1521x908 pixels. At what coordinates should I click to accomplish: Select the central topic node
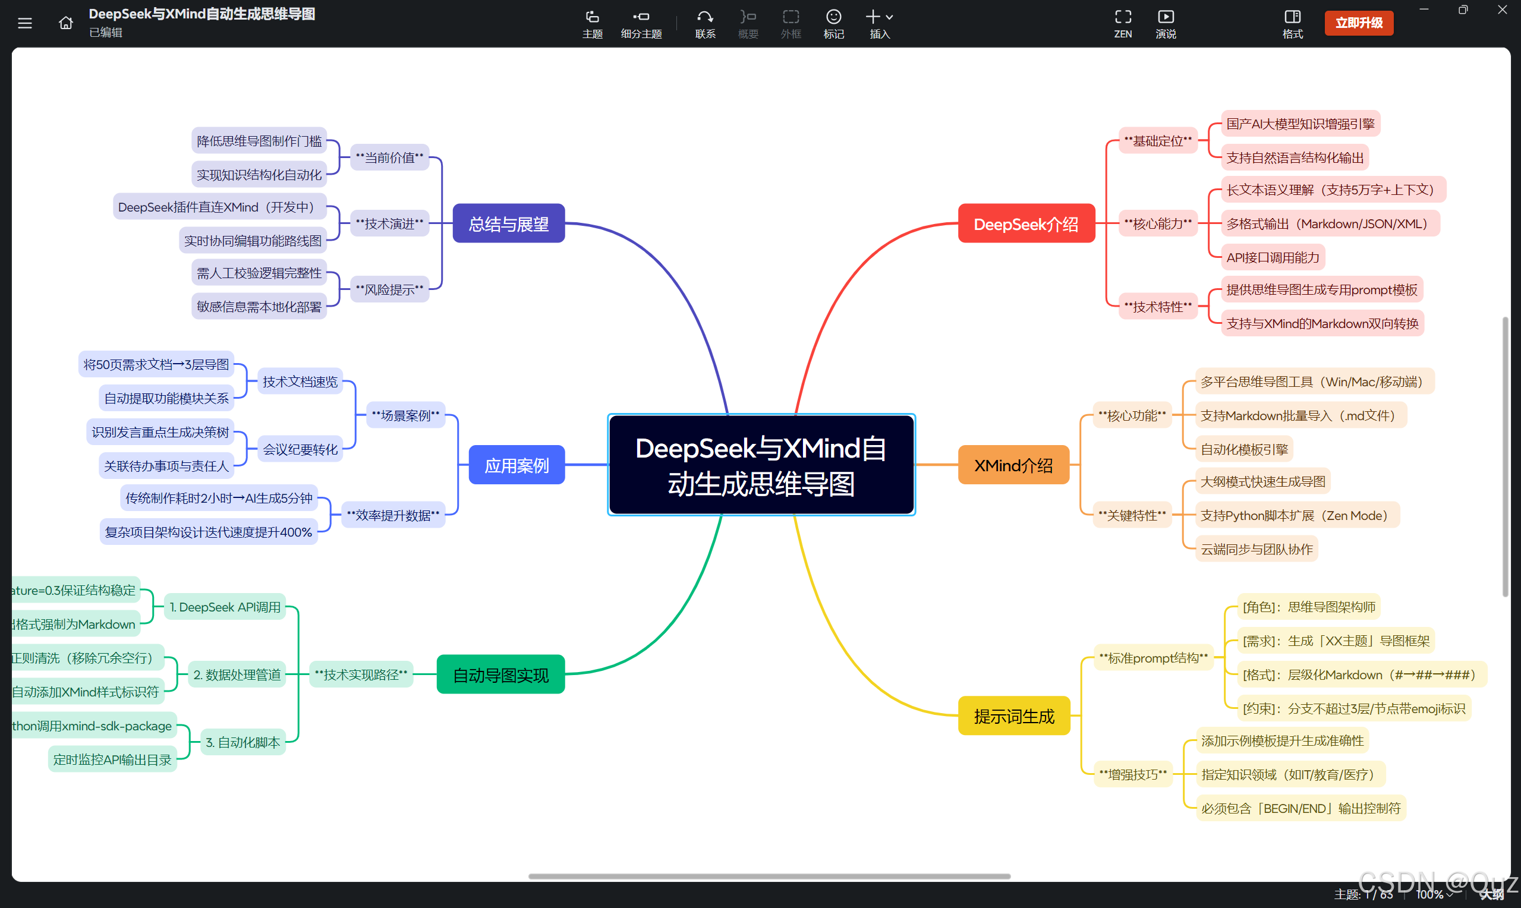(761, 465)
